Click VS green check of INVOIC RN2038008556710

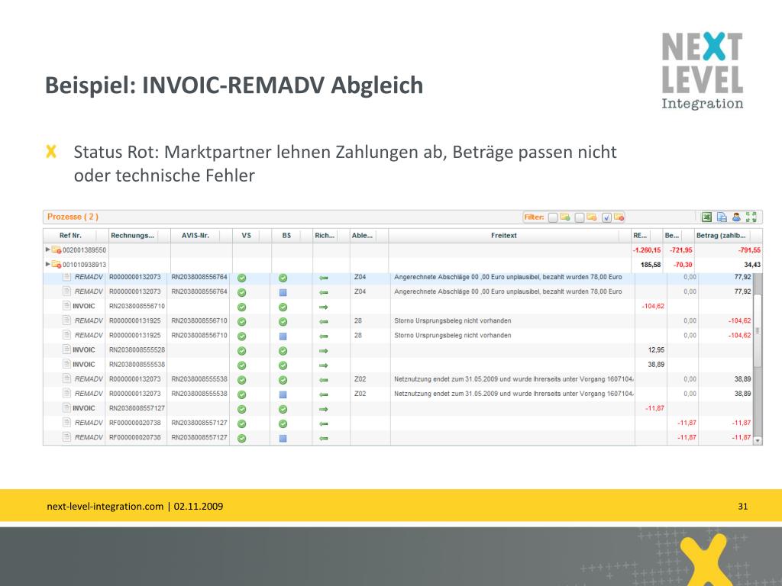[242, 307]
